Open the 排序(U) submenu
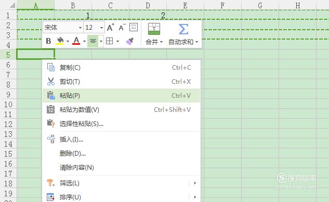 point(121,197)
